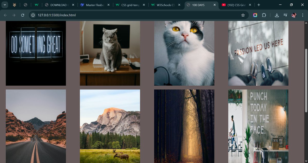View site information for 127.0.0.1:5500
The width and height of the screenshot is (308, 163).
[x=33, y=15]
